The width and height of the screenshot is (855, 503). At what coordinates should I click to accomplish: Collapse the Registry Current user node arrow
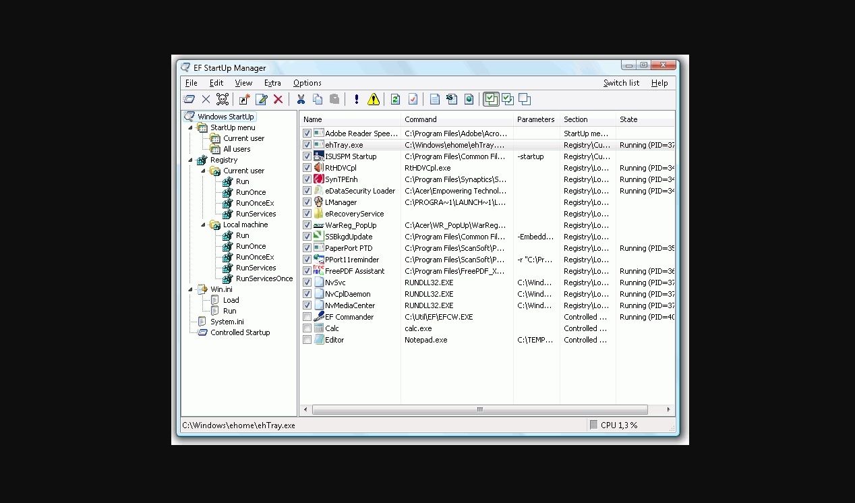click(204, 171)
